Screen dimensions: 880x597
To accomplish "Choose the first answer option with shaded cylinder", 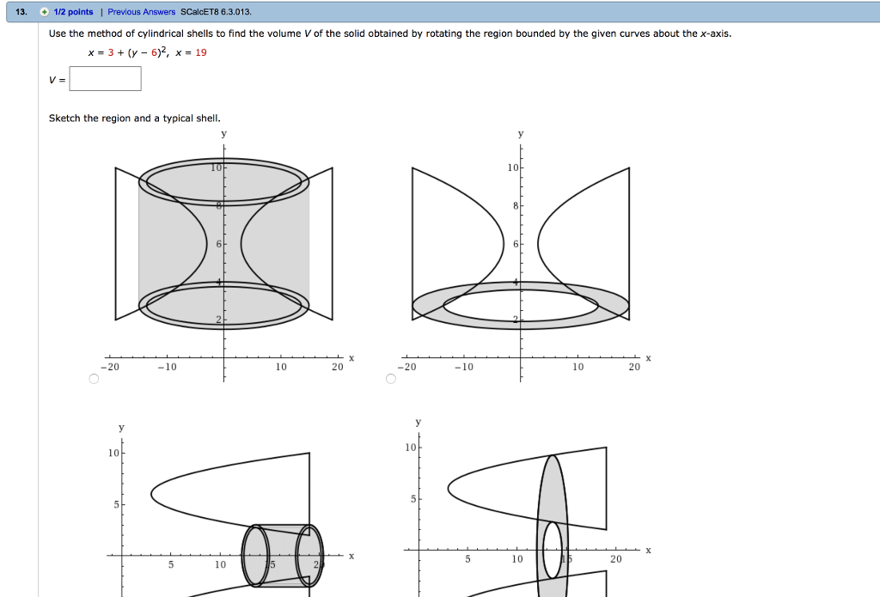I will click(x=93, y=378).
